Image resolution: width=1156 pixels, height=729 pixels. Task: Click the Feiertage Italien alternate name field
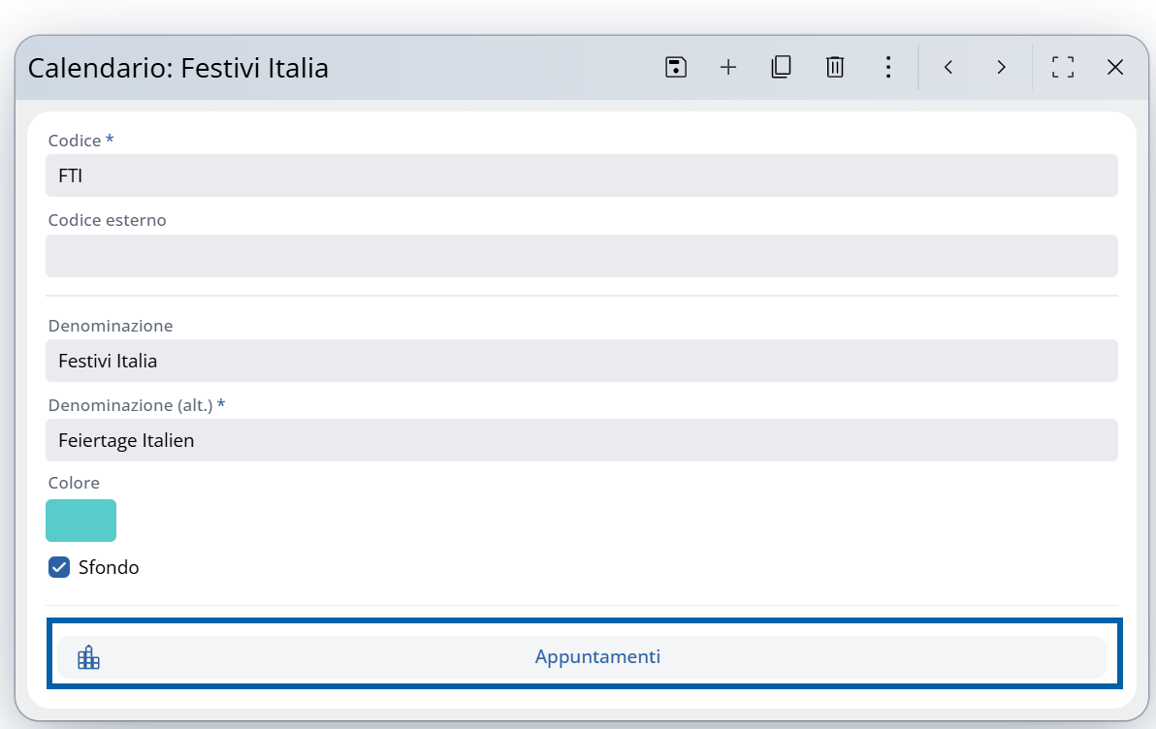[582, 440]
